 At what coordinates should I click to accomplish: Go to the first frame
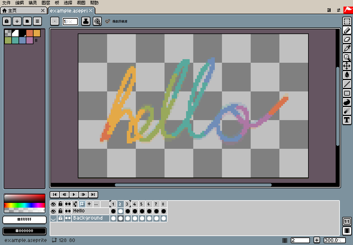coord(54,195)
